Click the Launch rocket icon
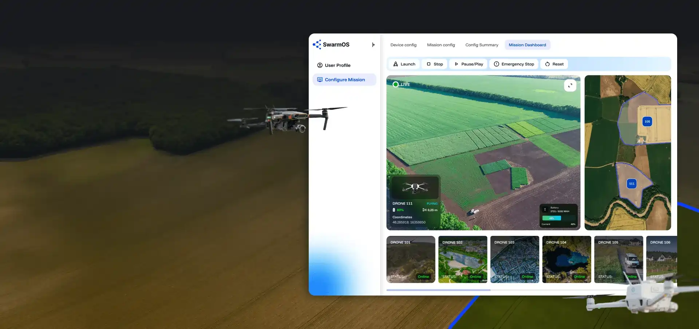 pos(395,64)
